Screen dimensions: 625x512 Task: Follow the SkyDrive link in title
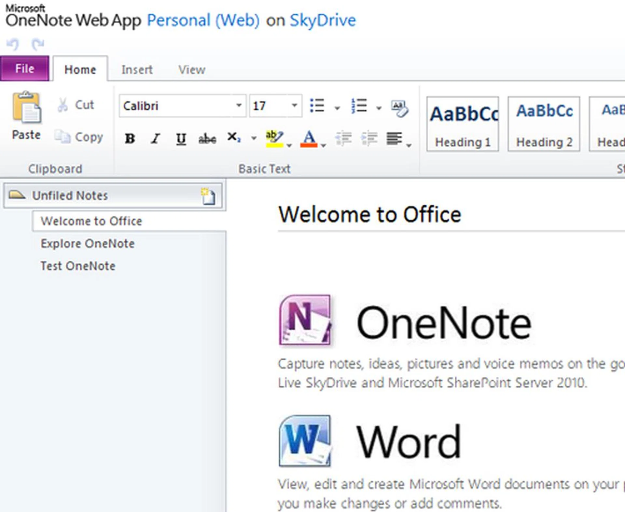pyautogui.click(x=323, y=20)
